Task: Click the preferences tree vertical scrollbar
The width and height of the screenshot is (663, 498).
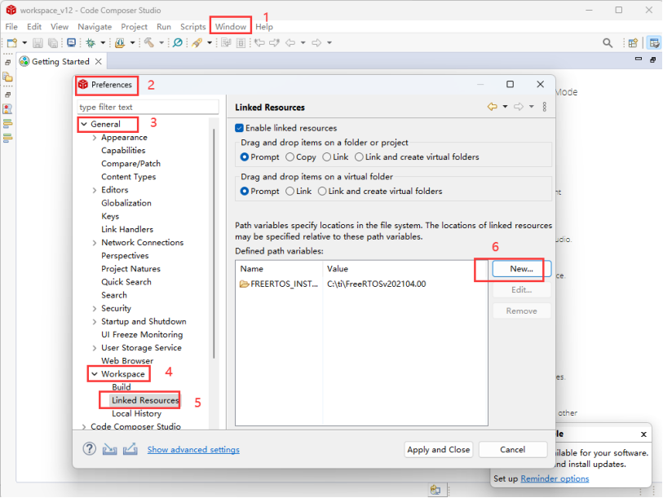Action: coord(214,243)
